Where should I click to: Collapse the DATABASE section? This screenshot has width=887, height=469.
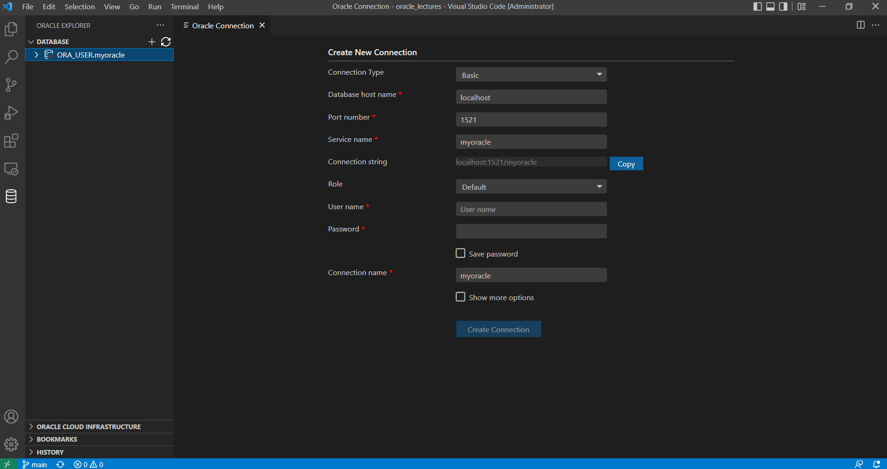31,42
